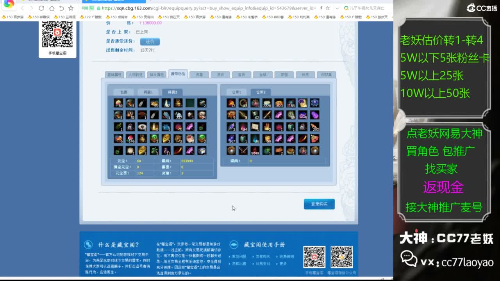Viewport: 500px width, 281px height.
Task: Click the blue purchase button below the item panels
Action: point(319,204)
